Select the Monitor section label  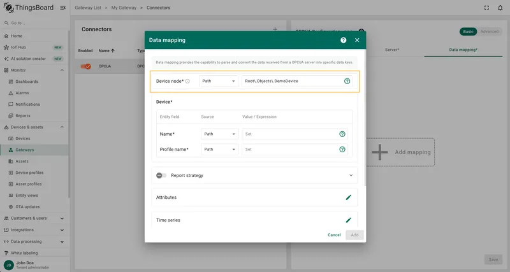(x=18, y=70)
